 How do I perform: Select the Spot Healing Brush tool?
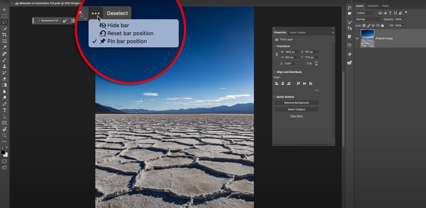[4, 54]
